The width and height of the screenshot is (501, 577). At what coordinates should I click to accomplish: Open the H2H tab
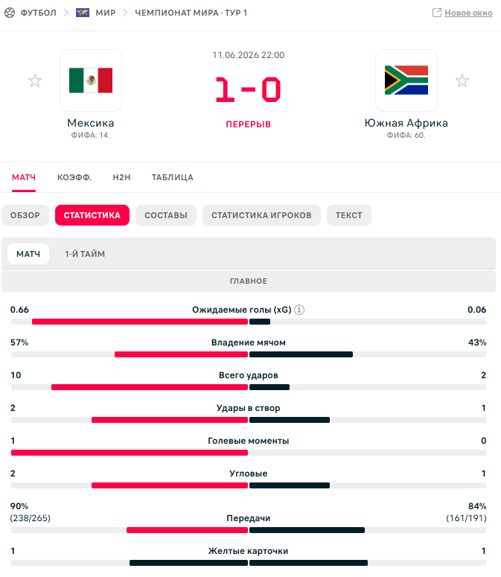pyautogui.click(x=122, y=177)
